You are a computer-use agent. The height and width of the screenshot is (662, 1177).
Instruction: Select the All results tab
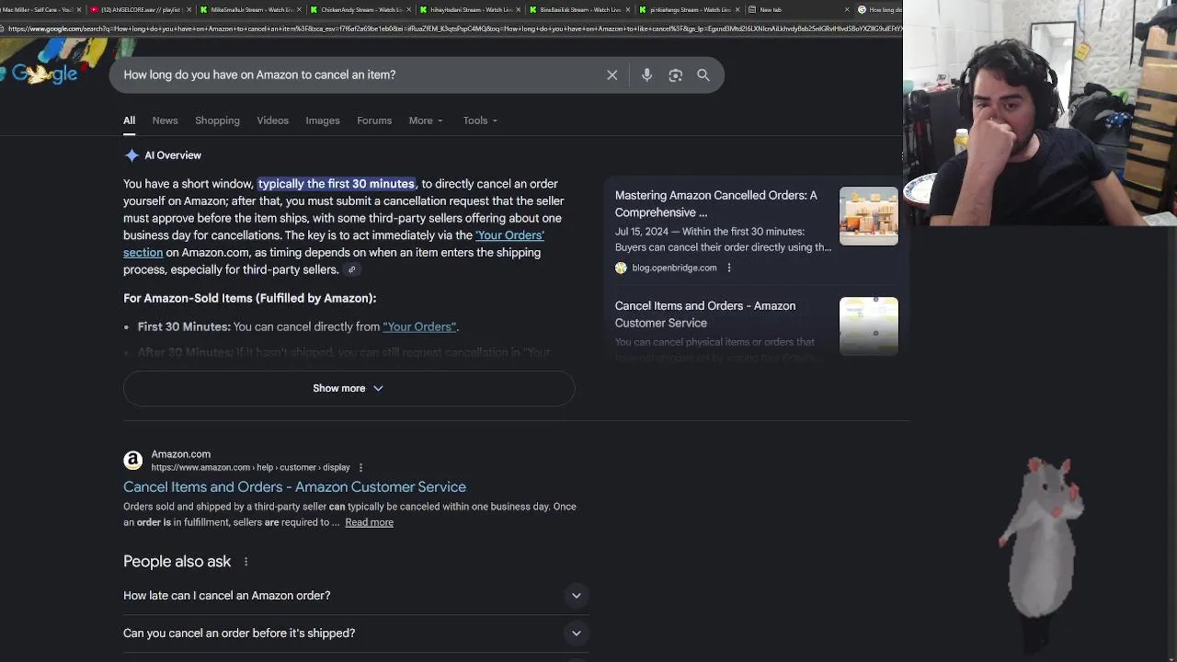point(130,120)
